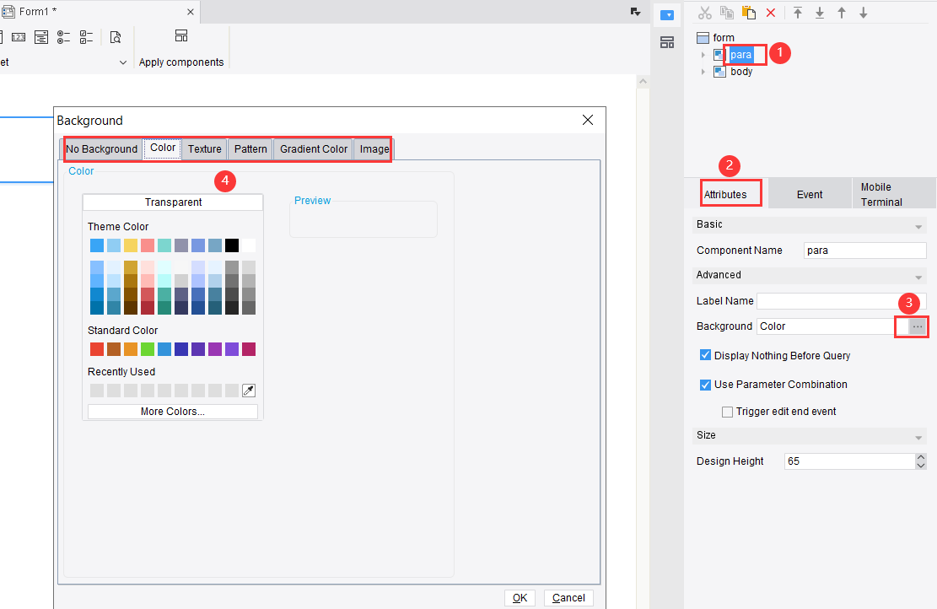Select the checkbox group widget icon

(86, 36)
